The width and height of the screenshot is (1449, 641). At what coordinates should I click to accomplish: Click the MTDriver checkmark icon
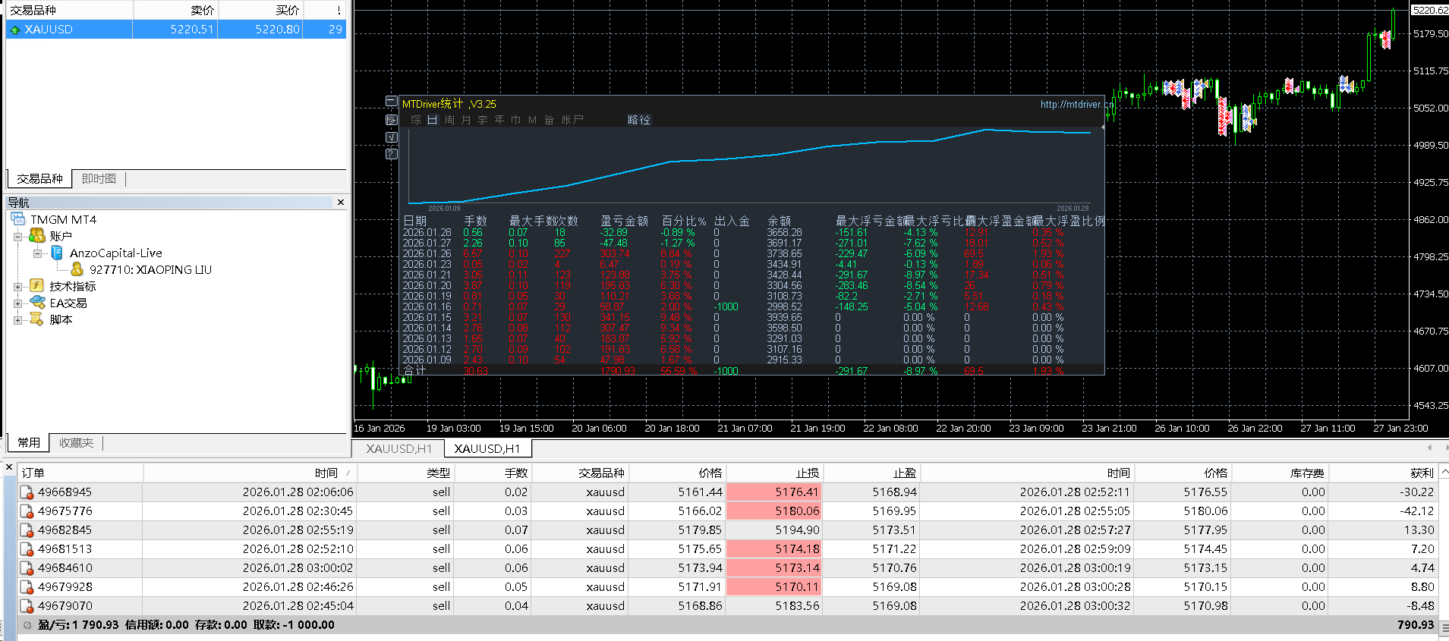click(392, 137)
